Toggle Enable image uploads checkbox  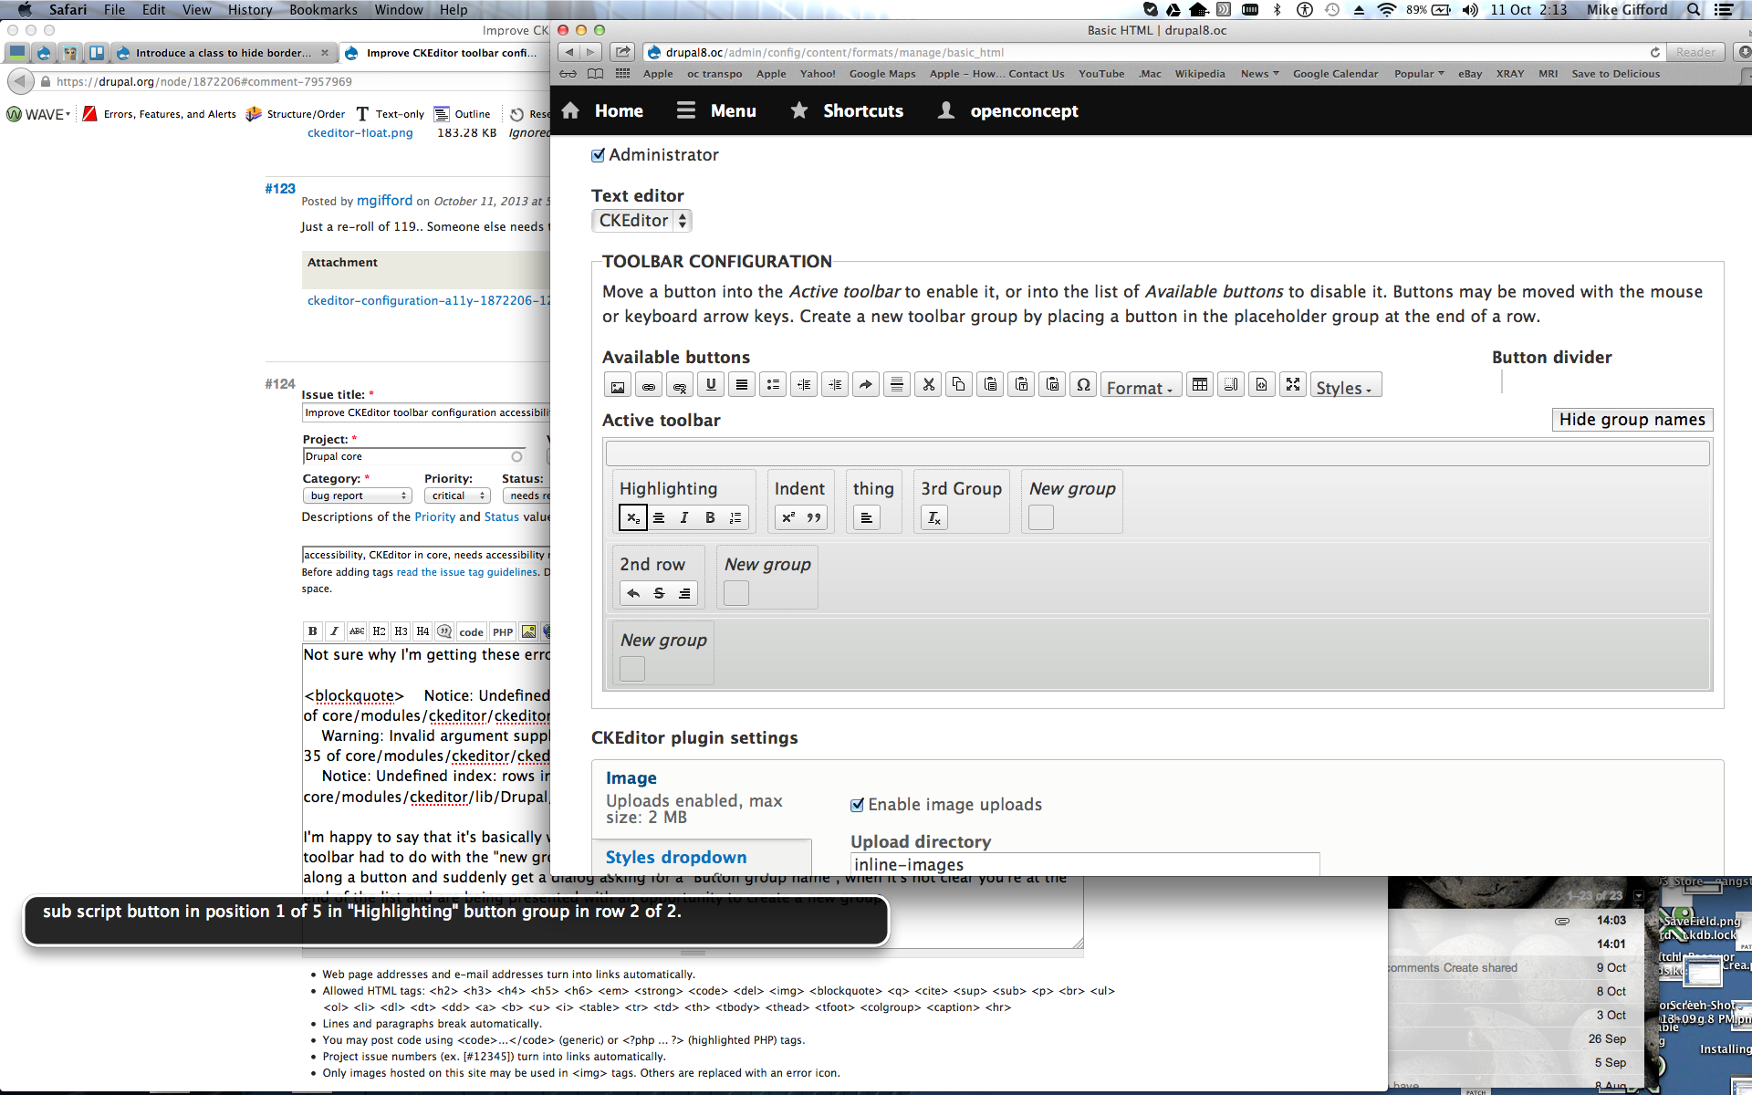pos(857,805)
